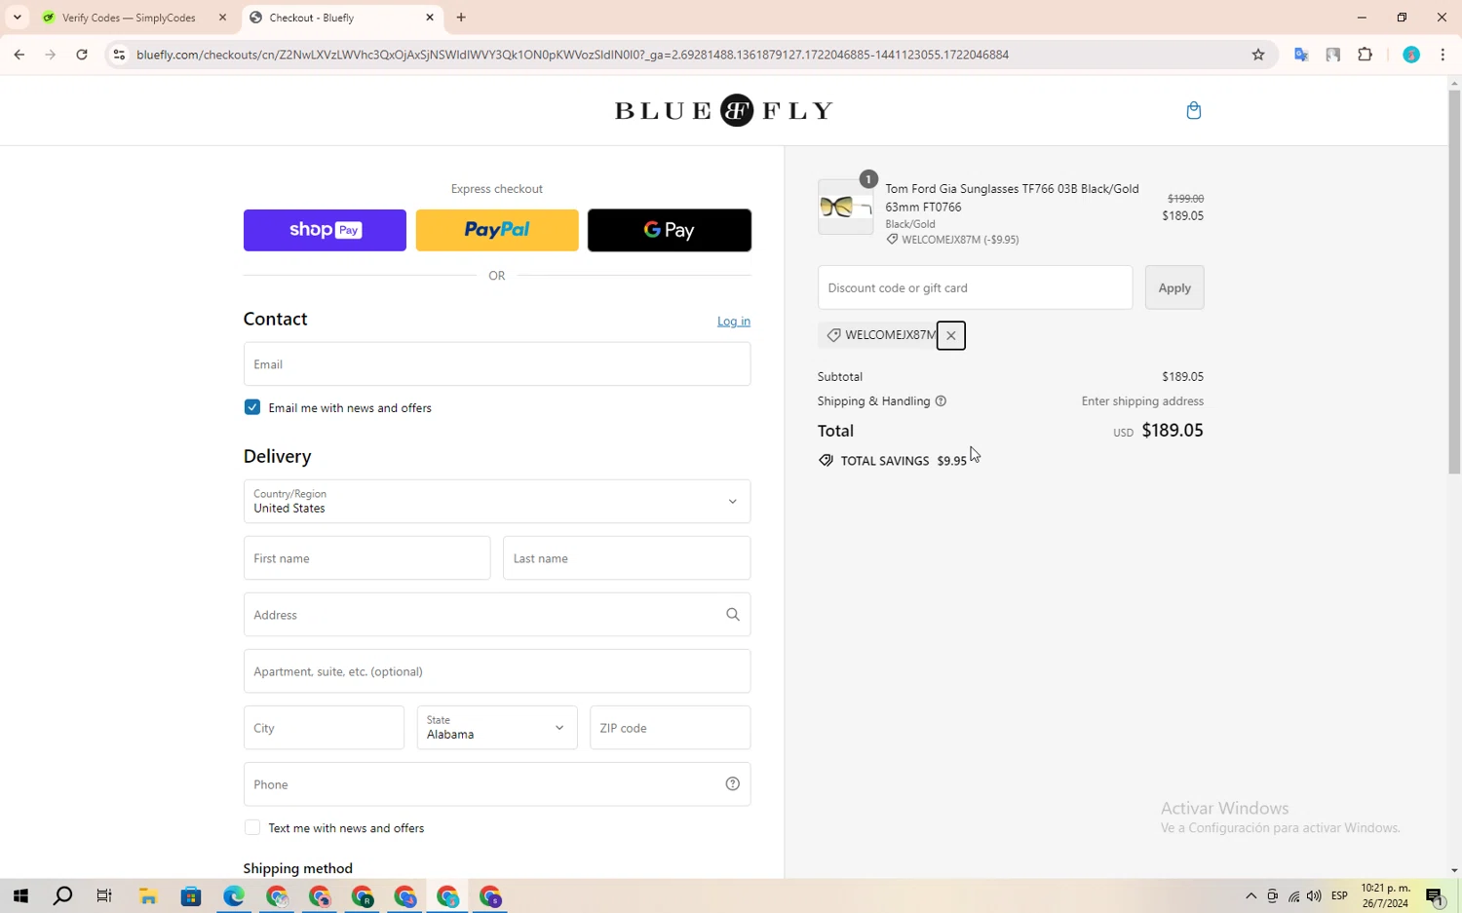The image size is (1462, 913).
Task: Click the Apply discount button
Action: (x=1174, y=287)
